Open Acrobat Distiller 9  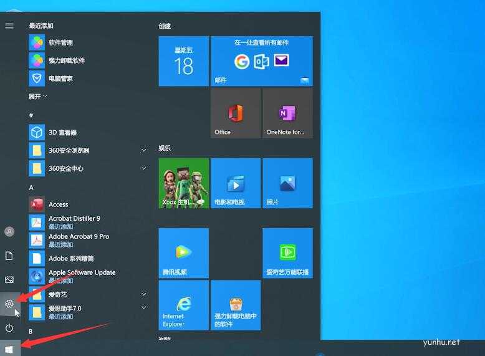click(x=88, y=222)
